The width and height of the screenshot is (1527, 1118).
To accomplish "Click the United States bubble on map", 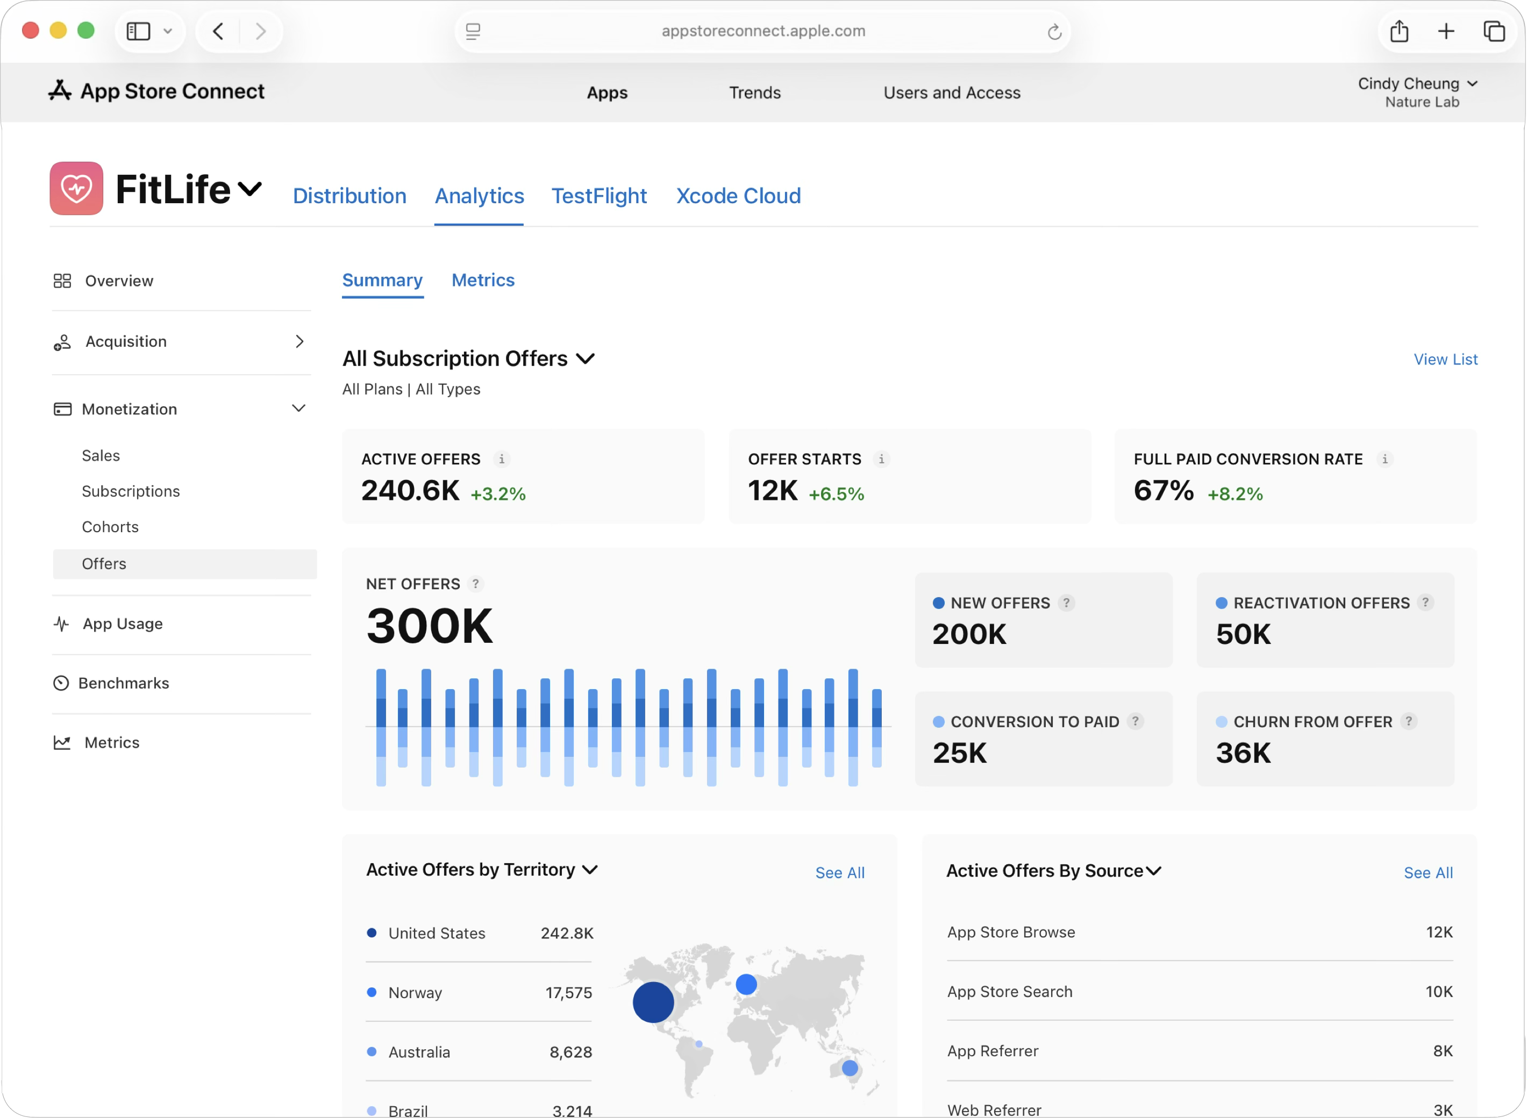I will 653,1002.
